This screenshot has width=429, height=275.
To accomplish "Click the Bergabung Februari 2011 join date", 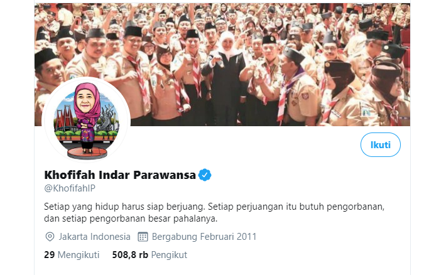I will point(204,237).
